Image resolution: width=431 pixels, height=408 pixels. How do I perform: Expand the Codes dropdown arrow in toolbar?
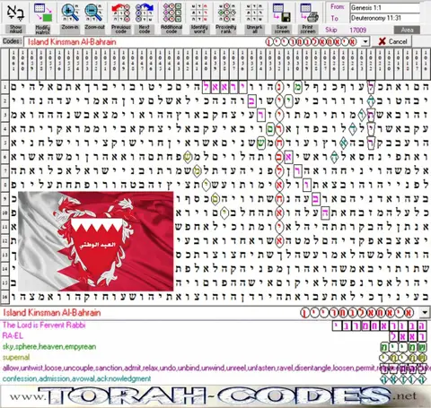(365, 42)
